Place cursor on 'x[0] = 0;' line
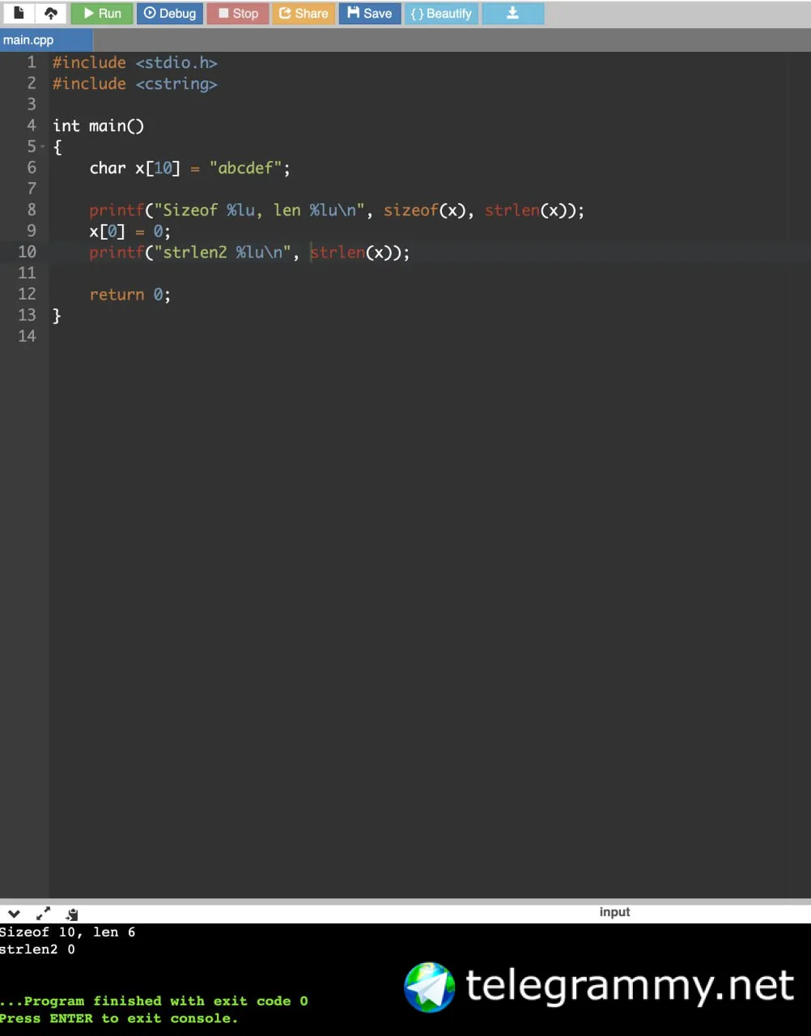Image resolution: width=811 pixels, height=1036 pixels. point(130,231)
